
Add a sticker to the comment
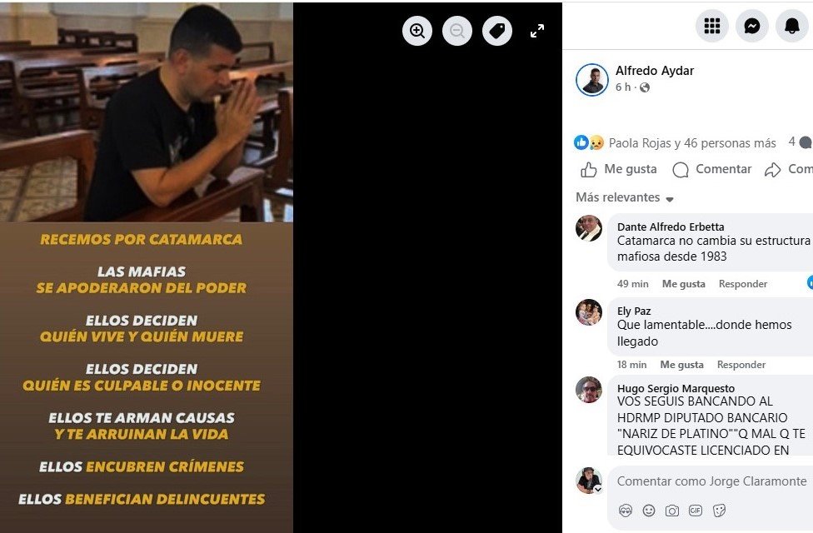(719, 511)
